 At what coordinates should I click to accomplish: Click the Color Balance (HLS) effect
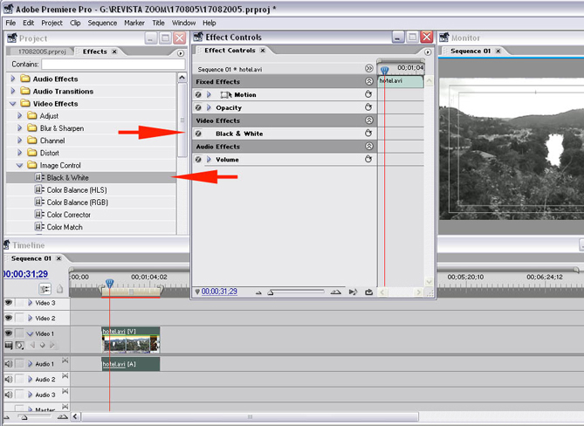[x=77, y=190]
